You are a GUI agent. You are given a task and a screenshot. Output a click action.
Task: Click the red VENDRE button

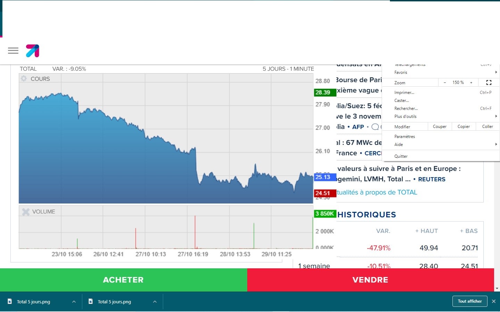coord(370,280)
